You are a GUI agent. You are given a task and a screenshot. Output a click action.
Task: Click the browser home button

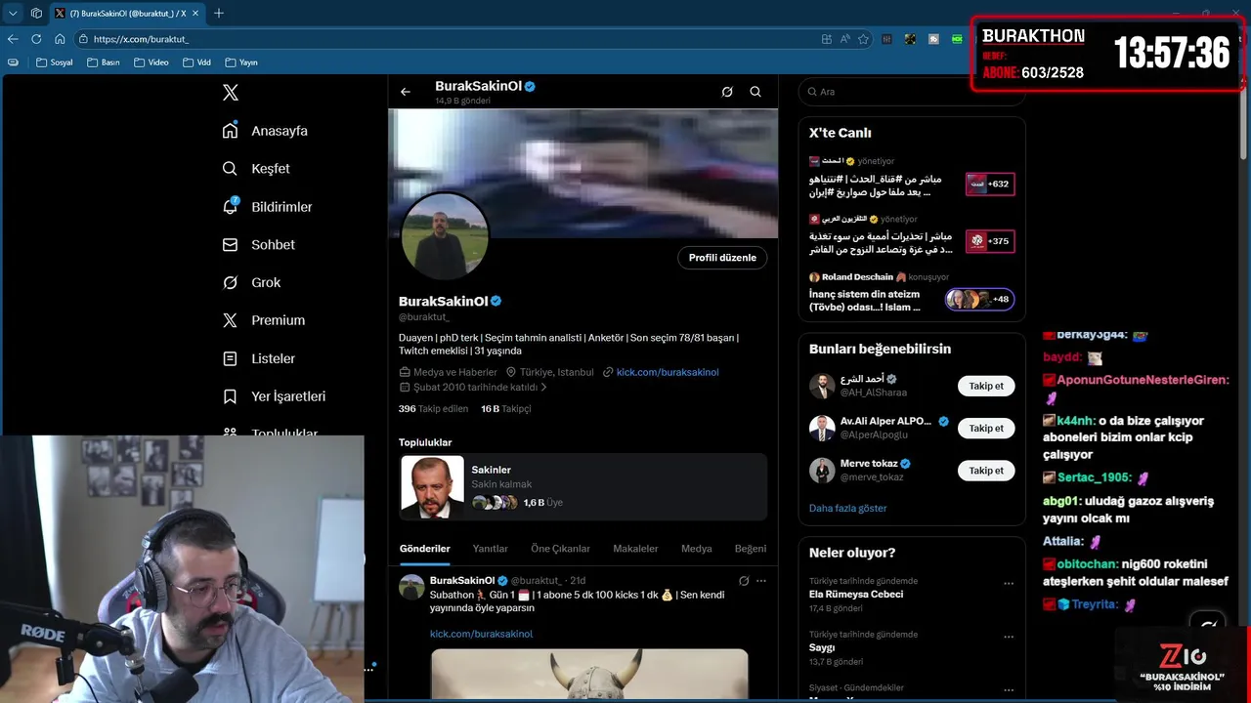click(x=60, y=39)
